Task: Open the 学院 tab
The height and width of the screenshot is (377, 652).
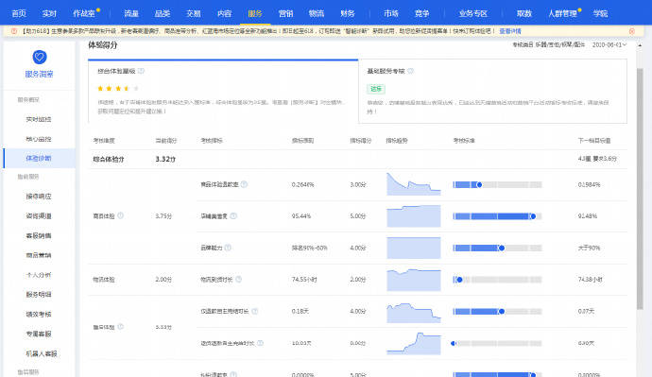Action: click(x=600, y=13)
